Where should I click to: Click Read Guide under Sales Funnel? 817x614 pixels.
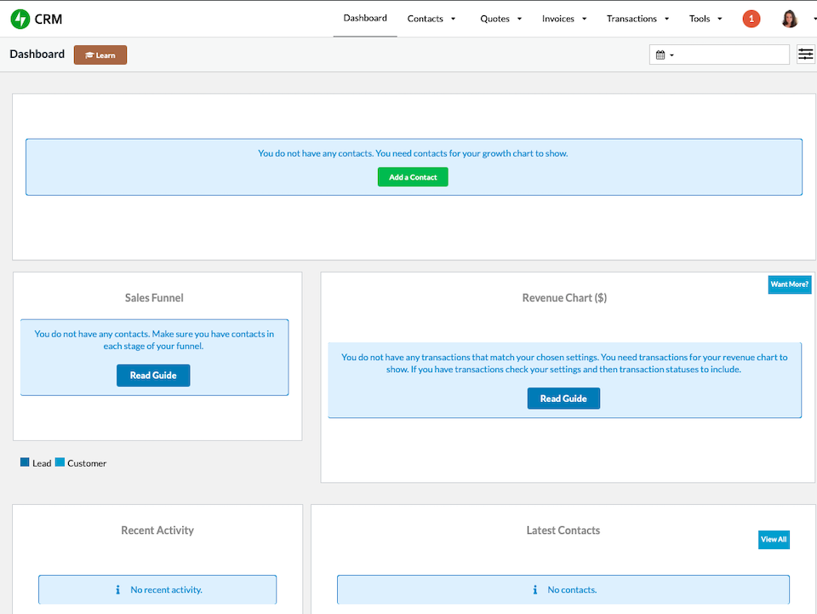(x=153, y=375)
